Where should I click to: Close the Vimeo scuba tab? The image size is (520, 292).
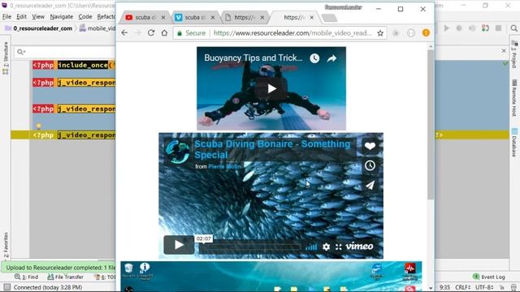[x=213, y=18]
